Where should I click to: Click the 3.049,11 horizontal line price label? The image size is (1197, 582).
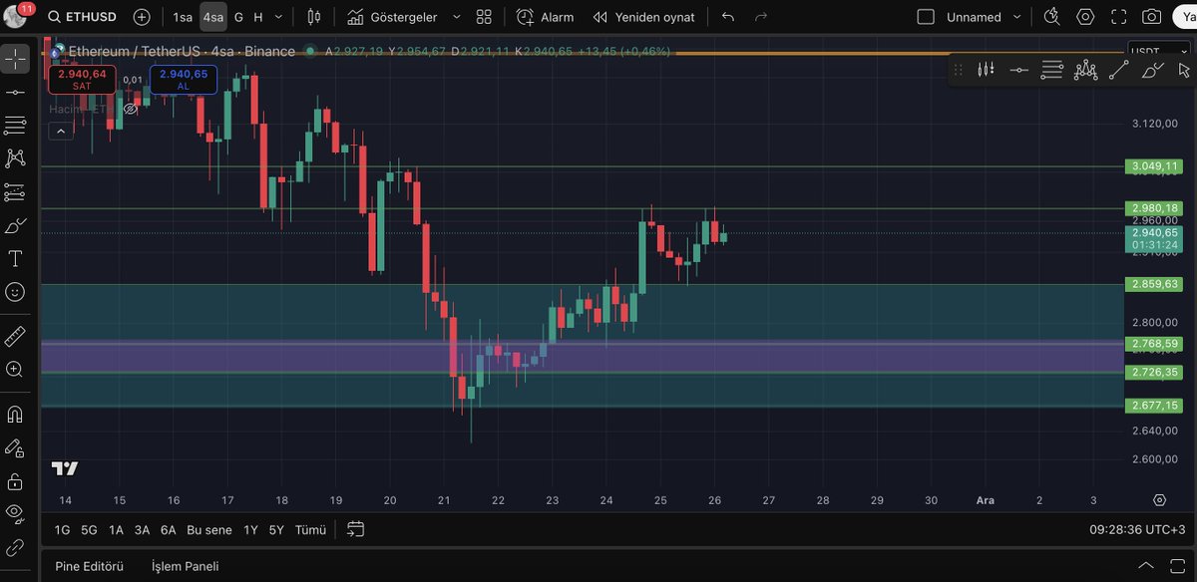coord(1153,166)
